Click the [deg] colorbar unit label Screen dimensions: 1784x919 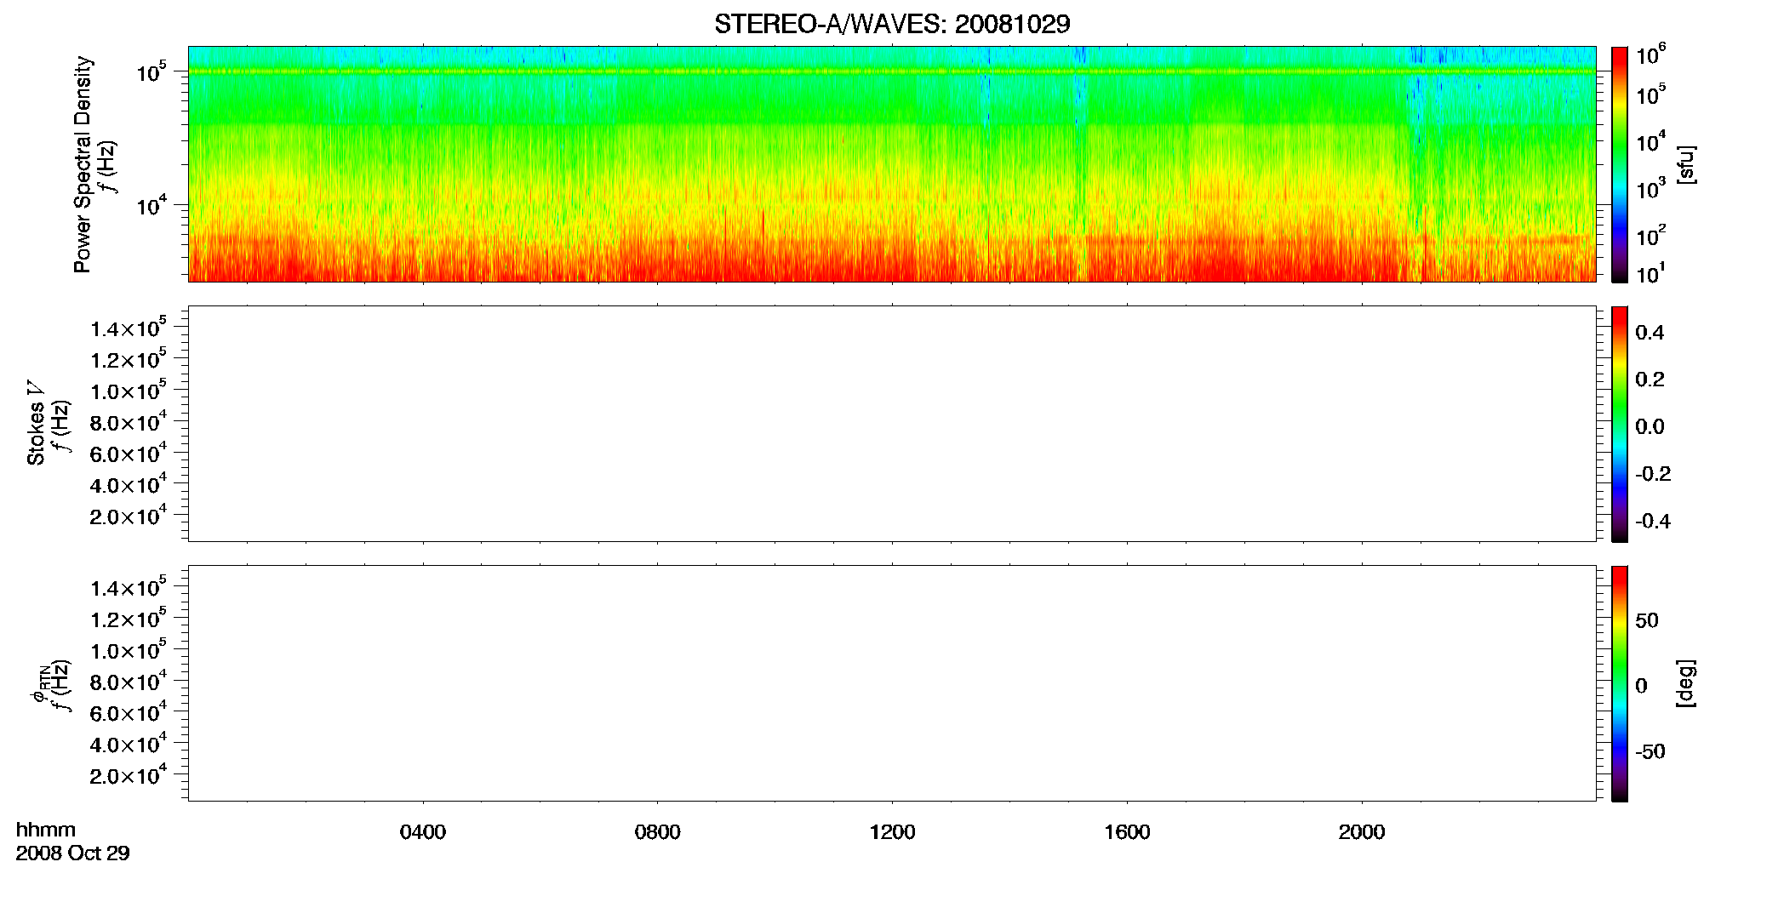(1686, 683)
